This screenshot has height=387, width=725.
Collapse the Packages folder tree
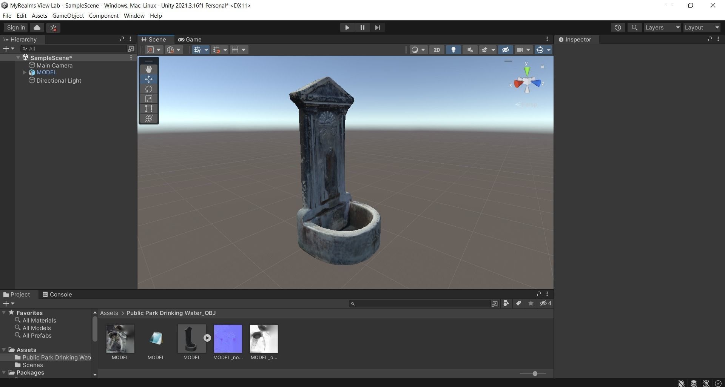(4, 373)
